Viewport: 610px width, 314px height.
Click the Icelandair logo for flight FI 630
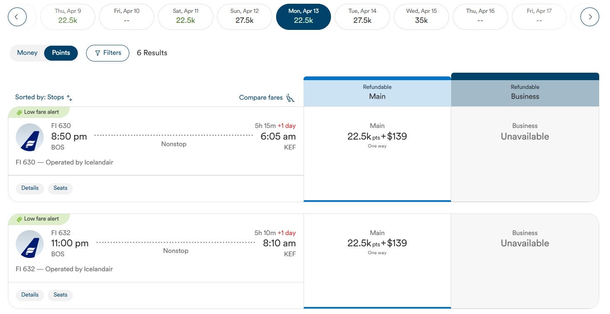coord(29,137)
